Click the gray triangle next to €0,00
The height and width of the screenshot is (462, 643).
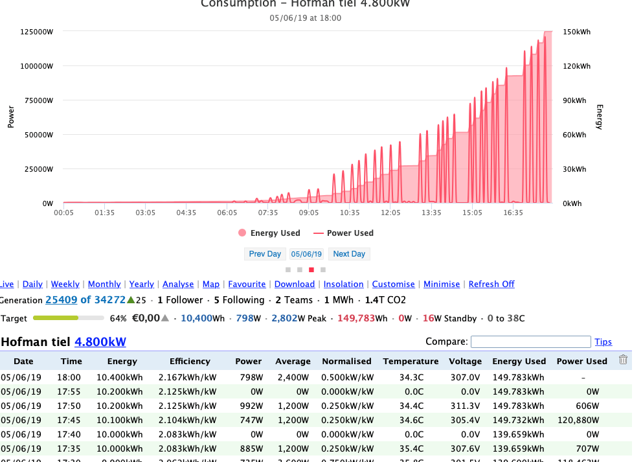[x=165, y=318]
